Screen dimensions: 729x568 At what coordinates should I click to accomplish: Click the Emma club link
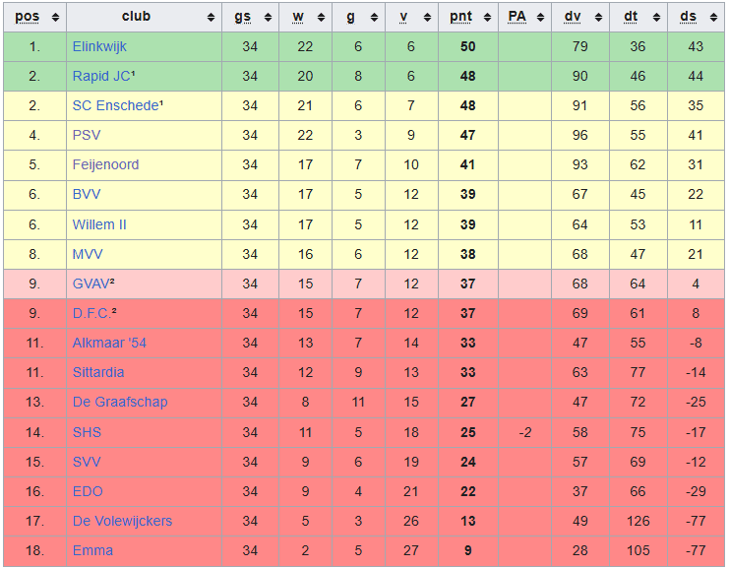[x=92, y=550]
